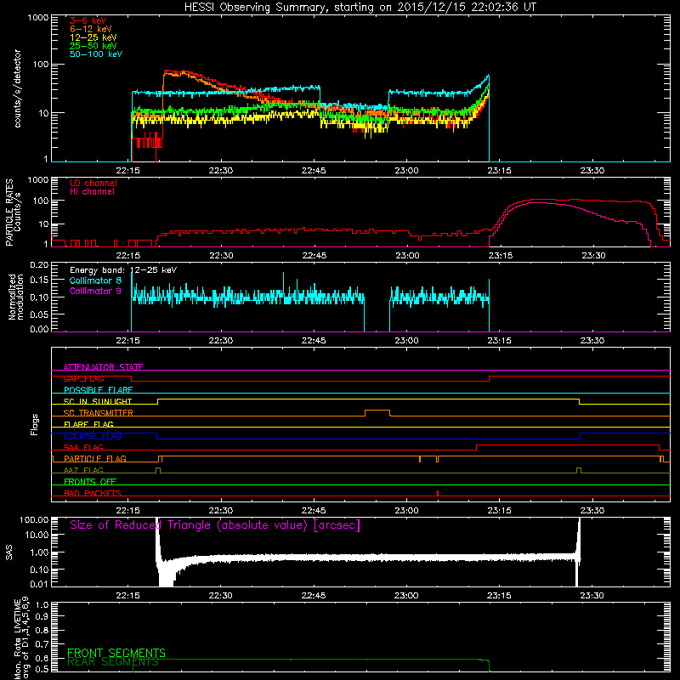Screen dimensions: 680x680
Task: Click the FRONTS_OFF flag label
Action: [90, 482]
